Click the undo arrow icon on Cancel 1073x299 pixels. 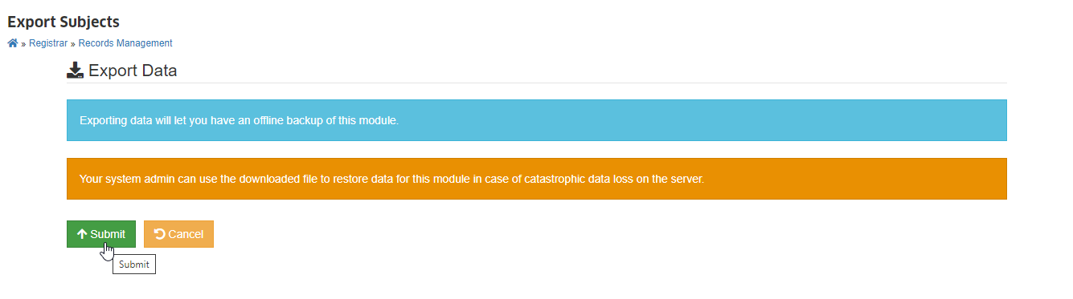point(159,234)
